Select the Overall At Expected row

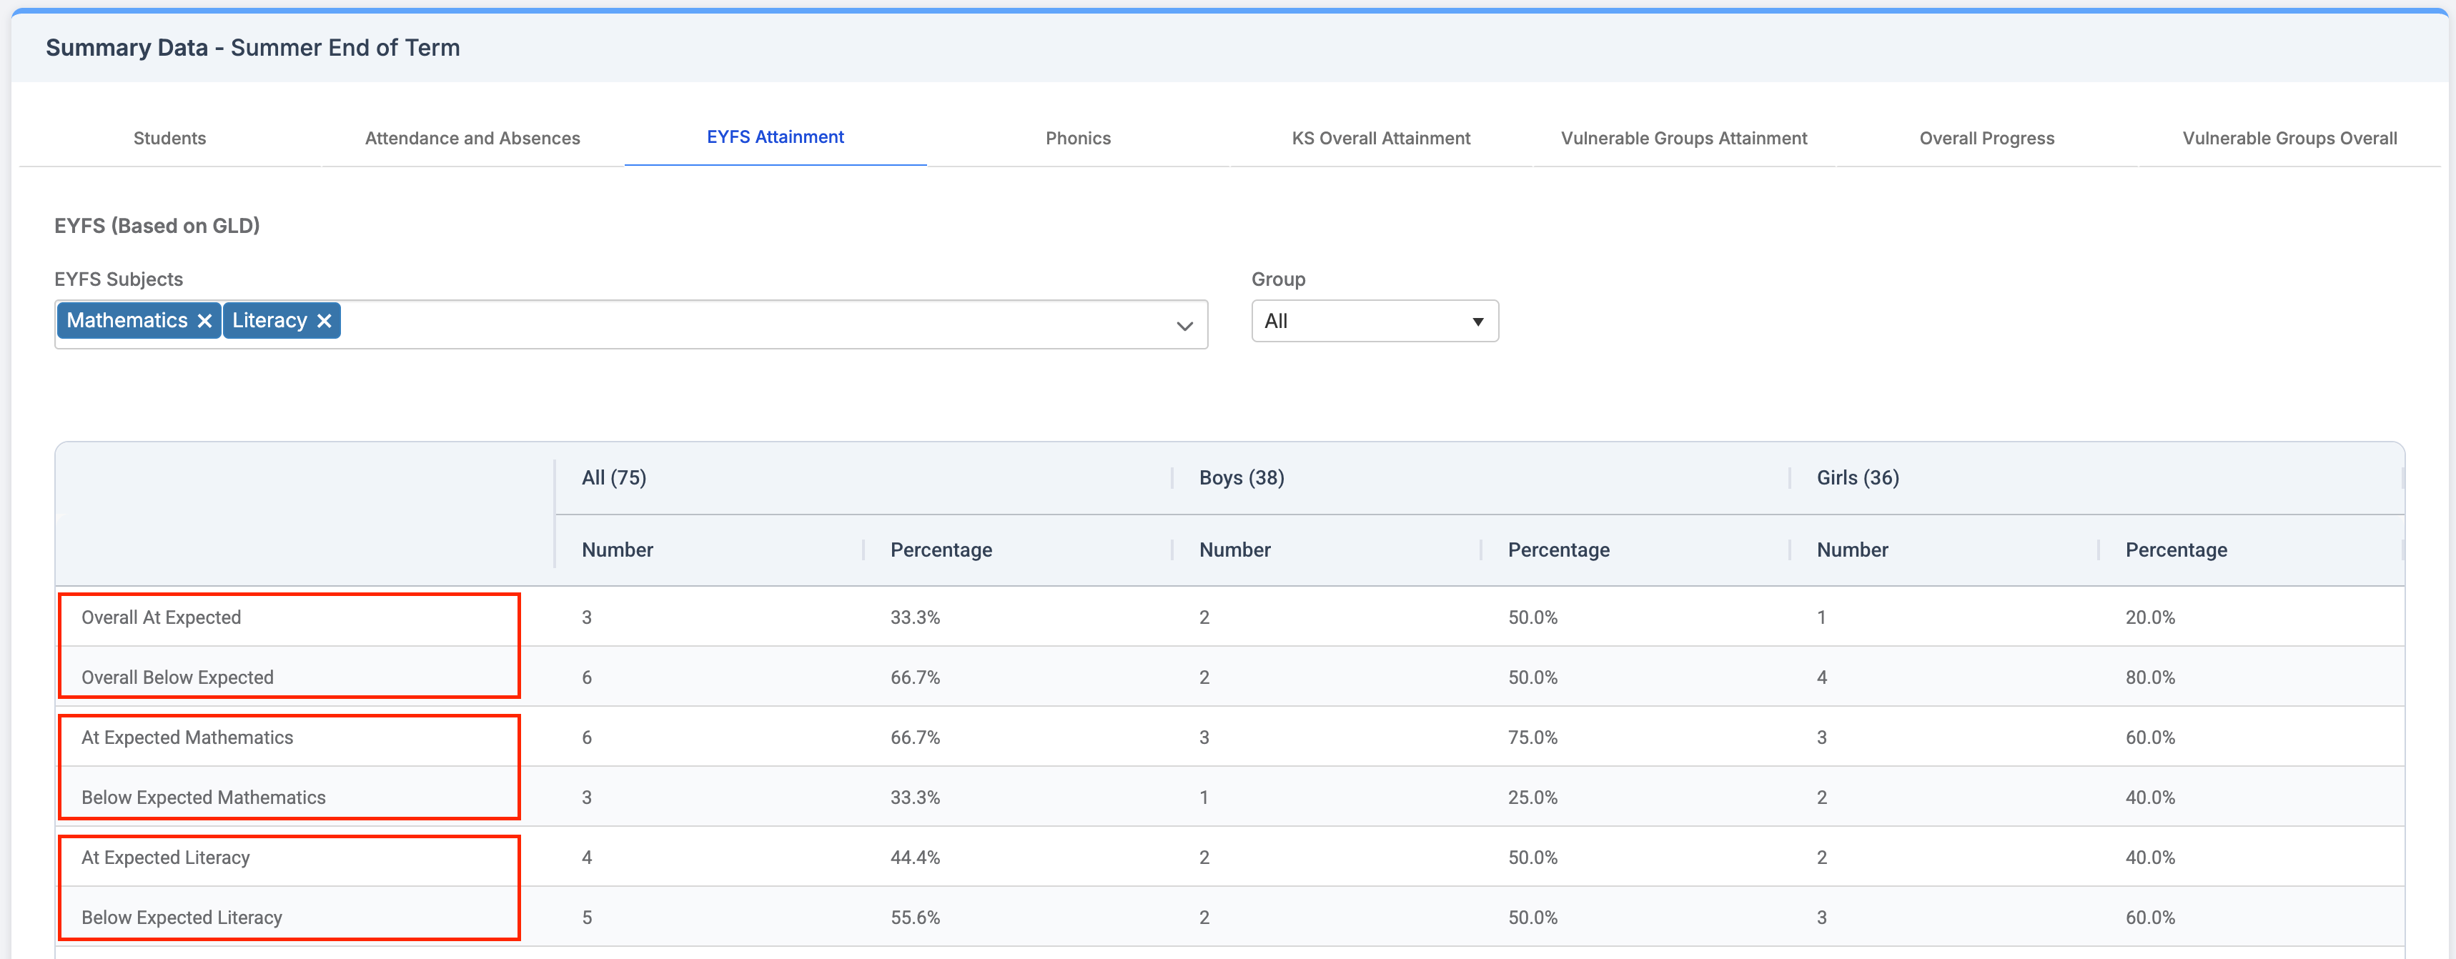pyautogui.click(x=161, y=617)
